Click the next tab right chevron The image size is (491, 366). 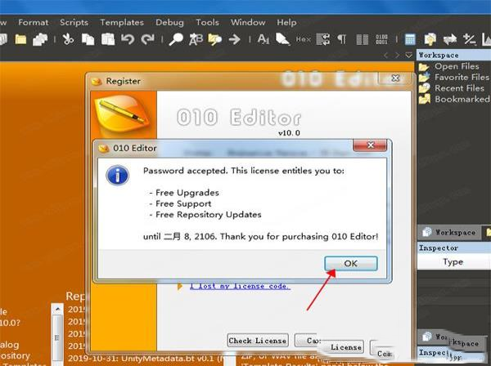[x=397, y=56]
